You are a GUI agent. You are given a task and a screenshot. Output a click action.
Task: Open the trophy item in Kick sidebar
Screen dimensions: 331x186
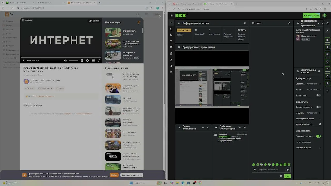click(x=171, y=41)
